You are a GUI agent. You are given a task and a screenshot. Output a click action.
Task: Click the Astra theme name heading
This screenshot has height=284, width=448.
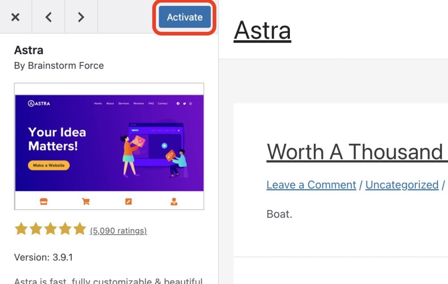pos(29,50)
